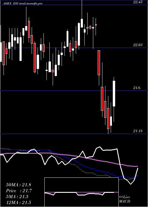
Task: Click the 21.6 price level label
Action: 137,88
